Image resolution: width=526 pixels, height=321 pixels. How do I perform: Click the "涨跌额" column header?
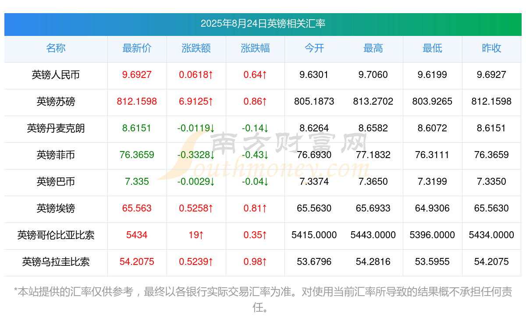(196, 48)
